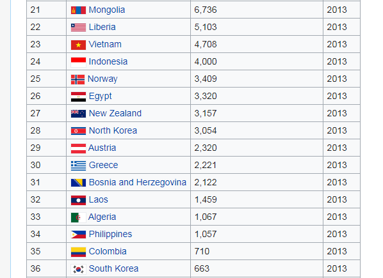The height and width of the screenshot is (278, 383).
Task: Click the South Korea flag icon
Action: [78, 269]
